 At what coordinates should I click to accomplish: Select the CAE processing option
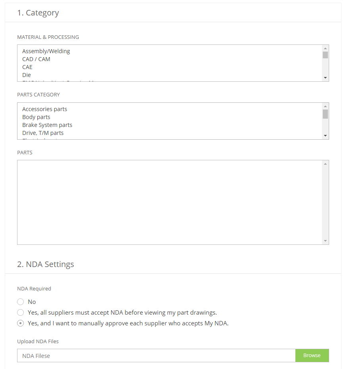pos(27,67)
